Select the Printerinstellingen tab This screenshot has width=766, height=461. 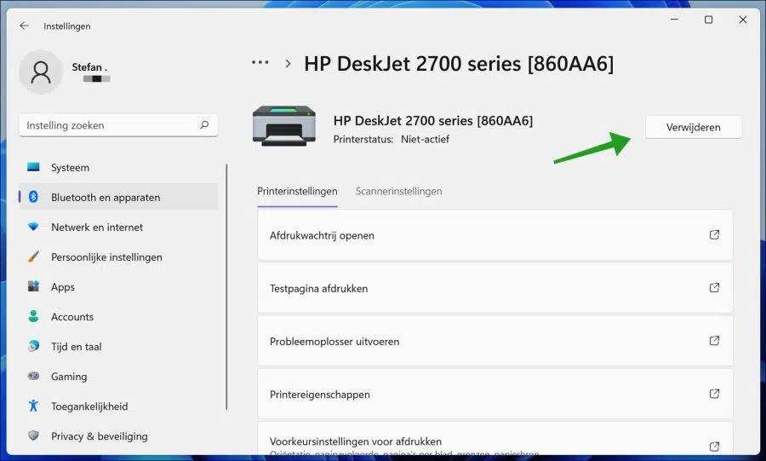[x=297, y=192]
